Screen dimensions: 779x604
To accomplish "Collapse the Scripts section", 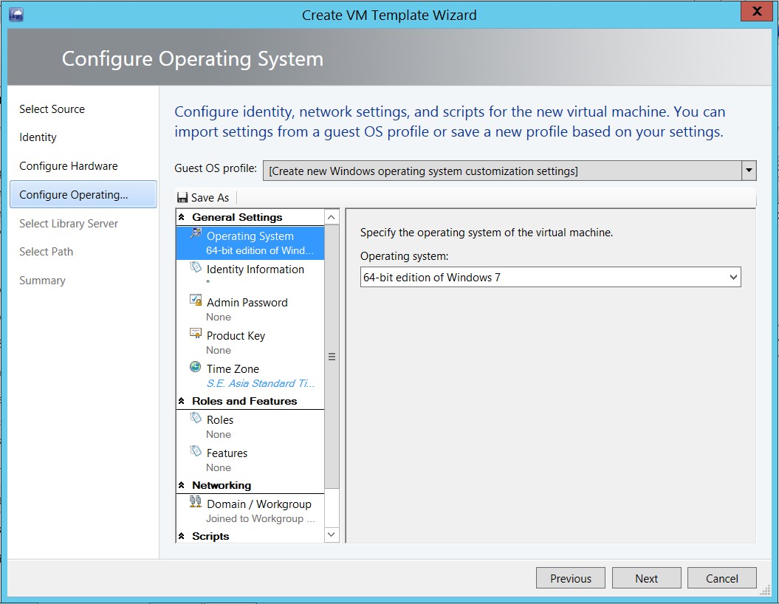I will pos(182,536).
